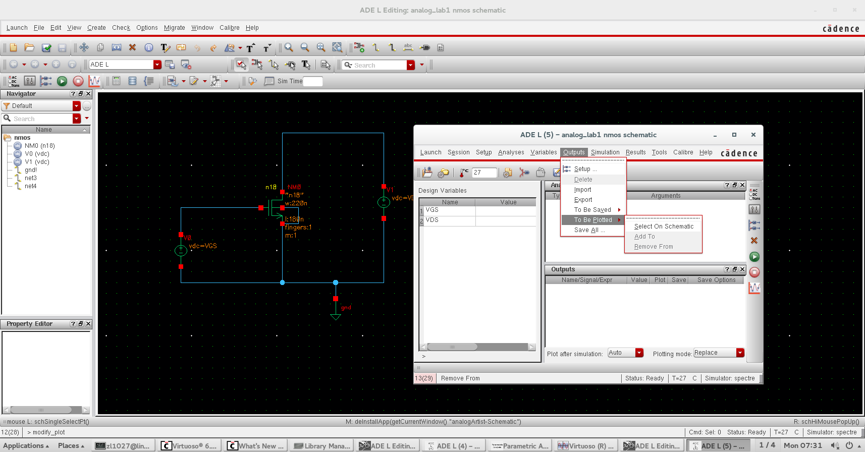Click the Sim Time field
The height and width of the screenshot is (452, 865).
313,81
